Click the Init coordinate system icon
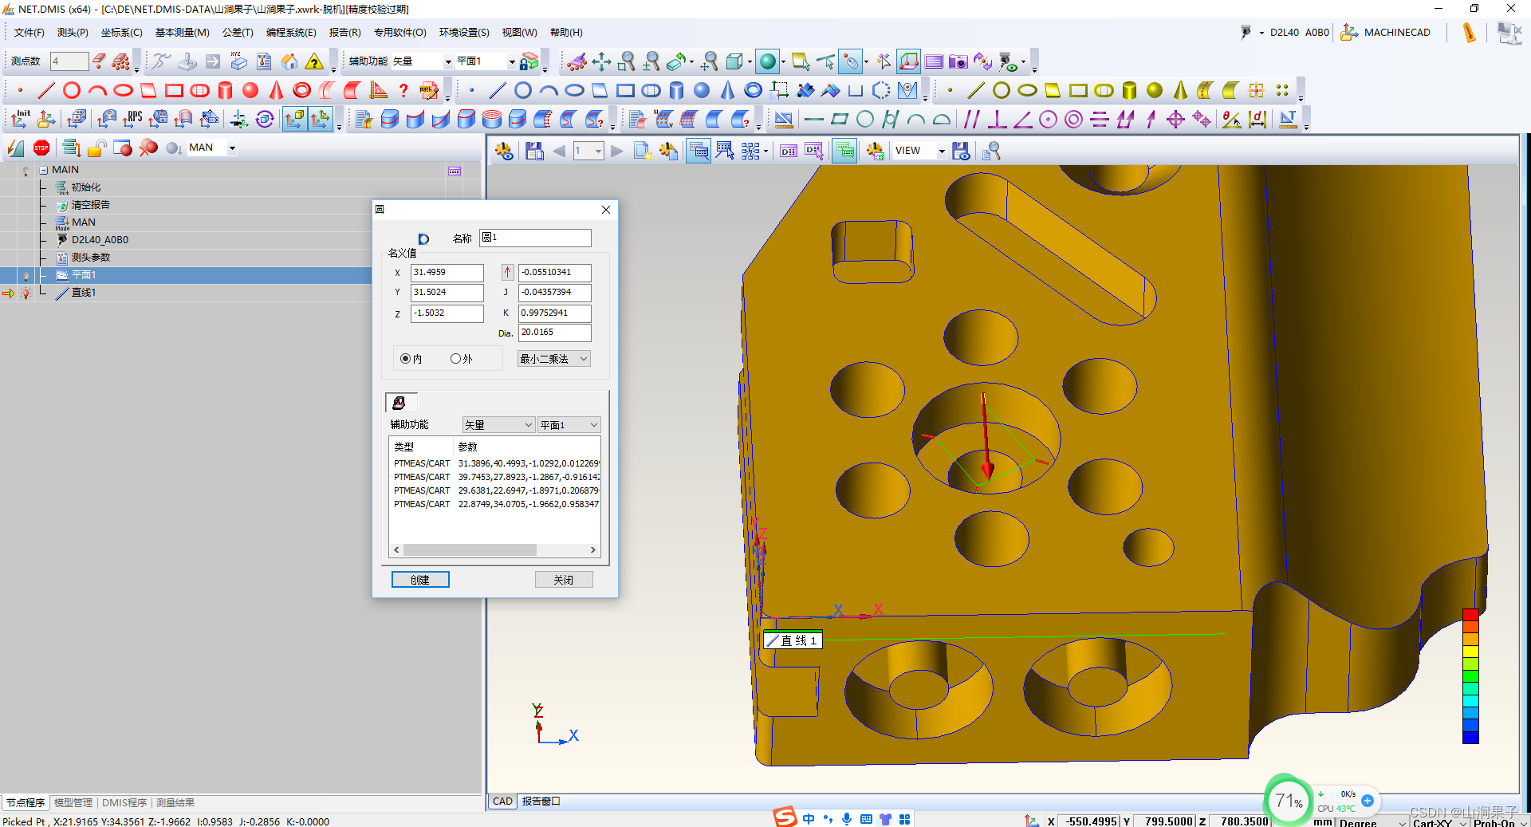Viewport: 1531px width, 827px height. click(x=21, y=119)
